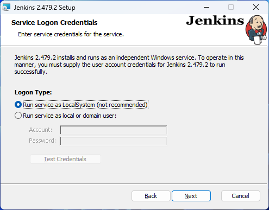Image resolution: width=269 pixels, height=210 pixels.
Task: Click the Service Logon Credentials heading
Action: 54,23
